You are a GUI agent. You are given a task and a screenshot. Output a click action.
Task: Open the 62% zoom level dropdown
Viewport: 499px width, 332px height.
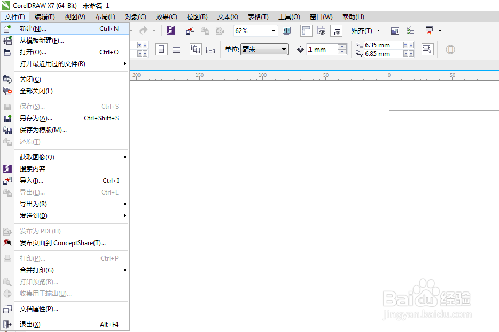pos(274,31)
